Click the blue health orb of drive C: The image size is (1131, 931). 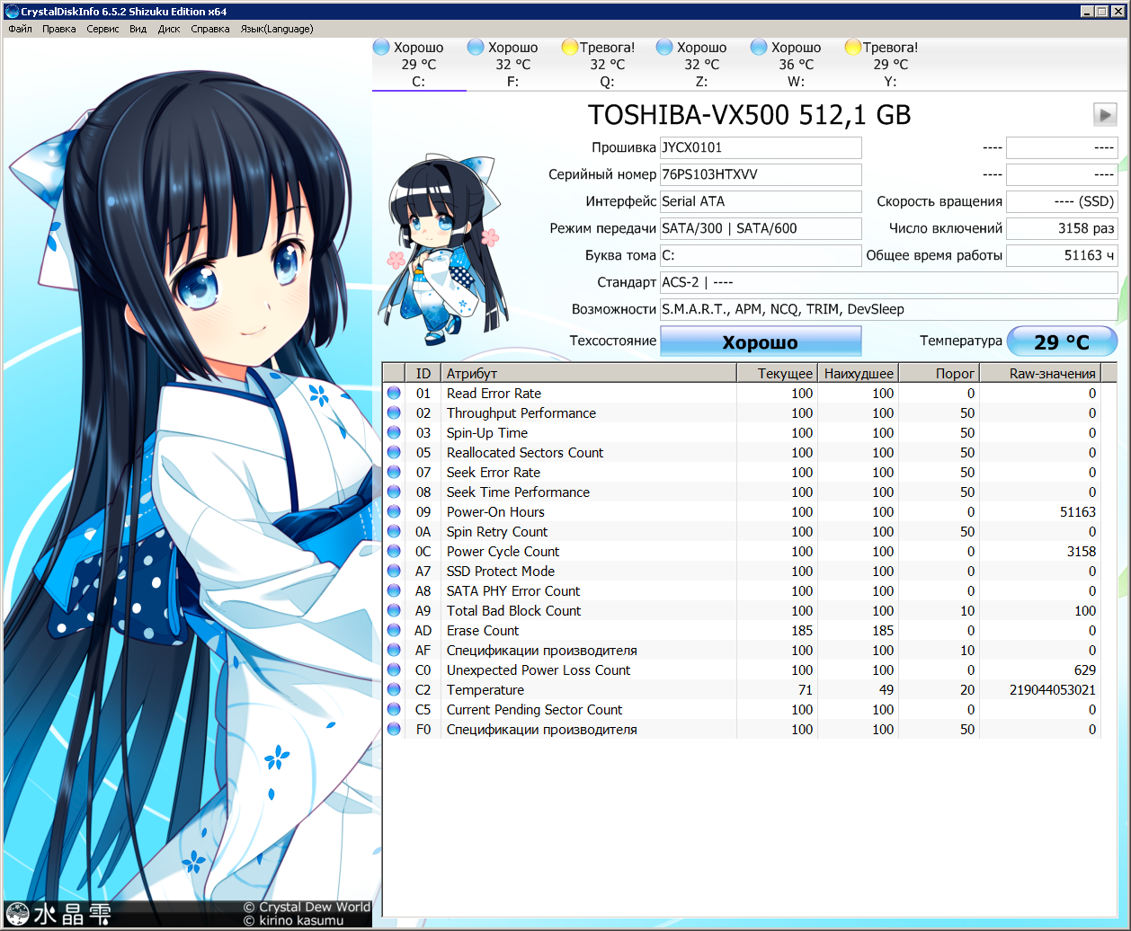click(x=381, y=47)
